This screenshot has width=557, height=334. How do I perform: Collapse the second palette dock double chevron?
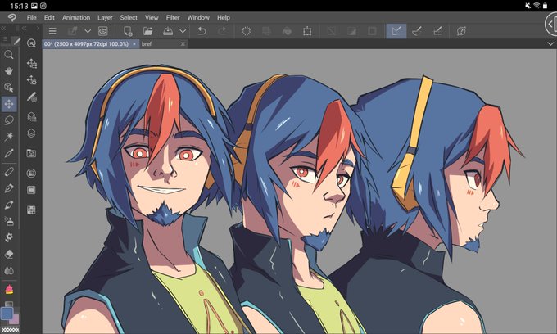(24, 28)
